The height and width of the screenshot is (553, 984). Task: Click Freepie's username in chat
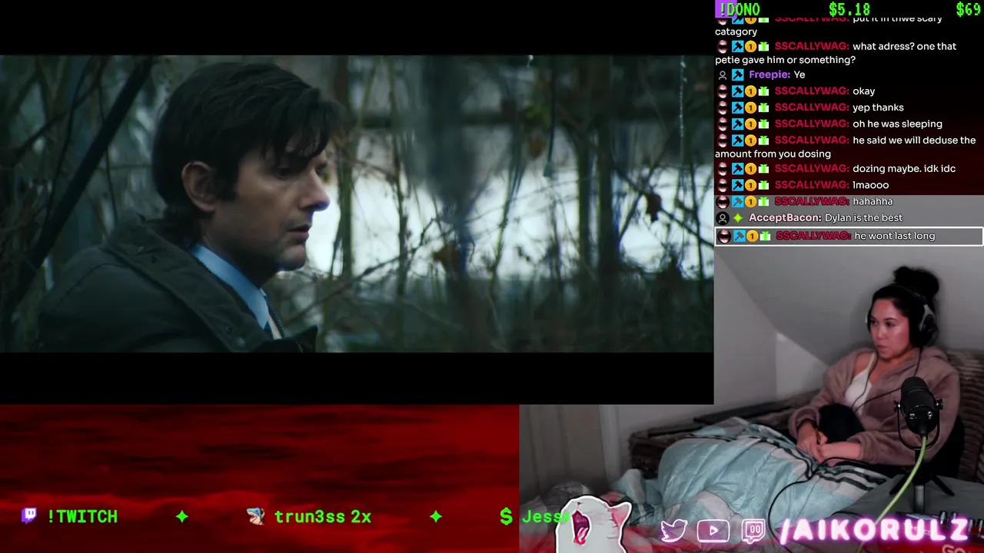[770, 75]
